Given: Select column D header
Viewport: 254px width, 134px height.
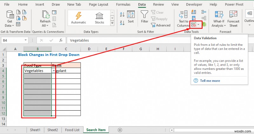Looking at the screenshot, I should click(x=89, y=49).
